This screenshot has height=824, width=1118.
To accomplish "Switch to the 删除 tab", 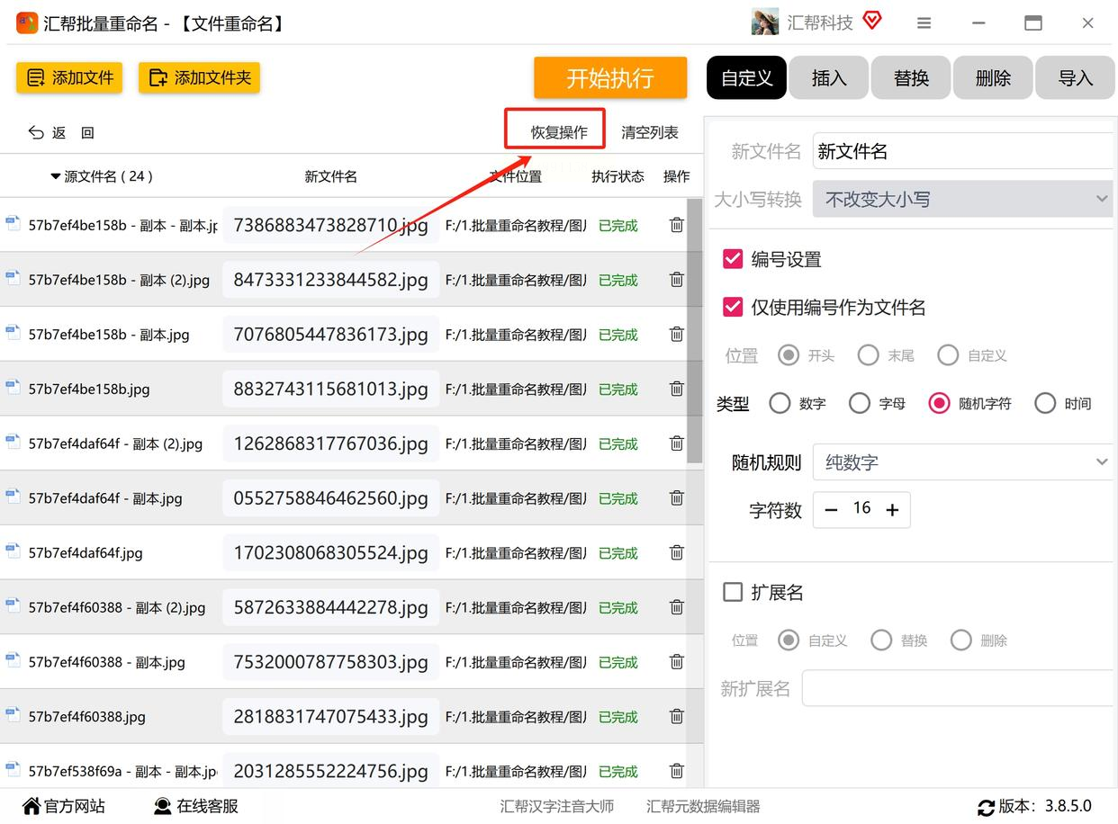I will [993, 78].
